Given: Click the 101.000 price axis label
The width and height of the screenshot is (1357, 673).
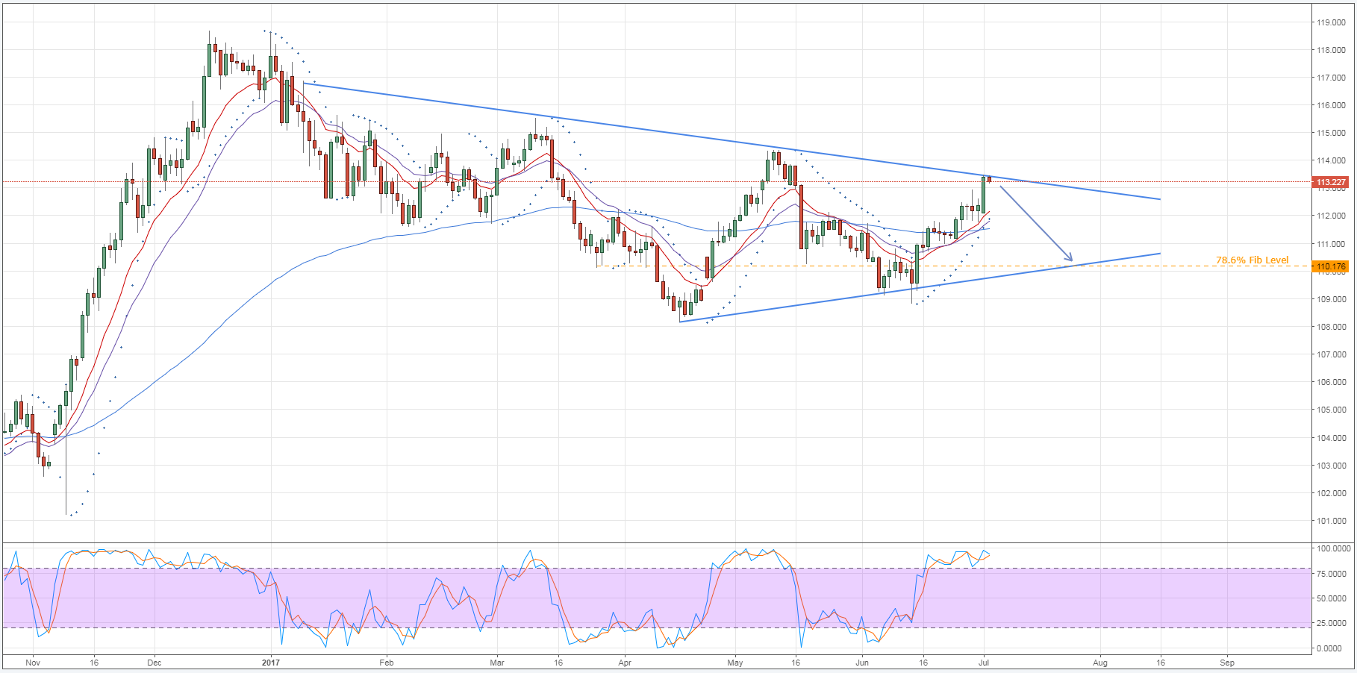Looking at the screenshot, I should tap(1332, 521).
